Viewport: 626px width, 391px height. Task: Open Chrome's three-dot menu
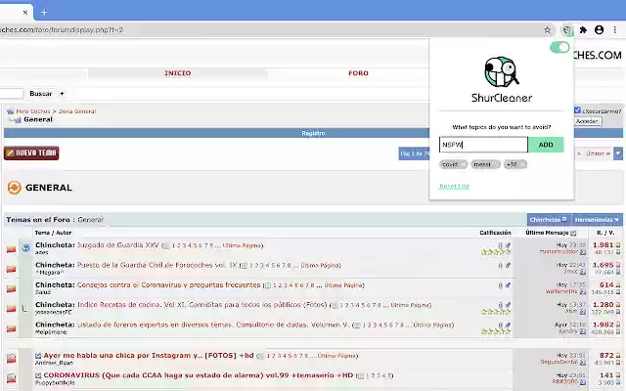[x=615, y=30]
